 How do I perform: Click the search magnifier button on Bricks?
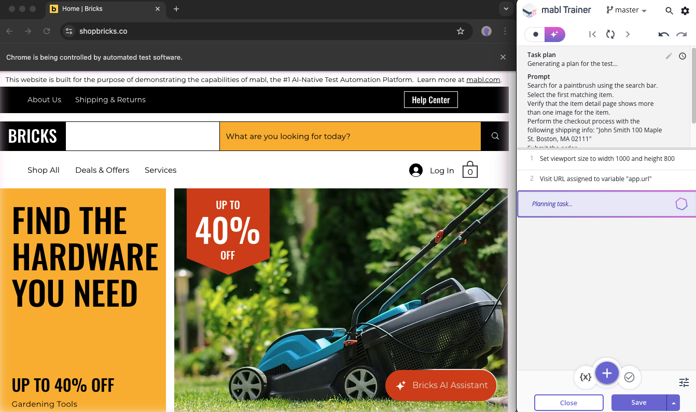pos(495,136)
